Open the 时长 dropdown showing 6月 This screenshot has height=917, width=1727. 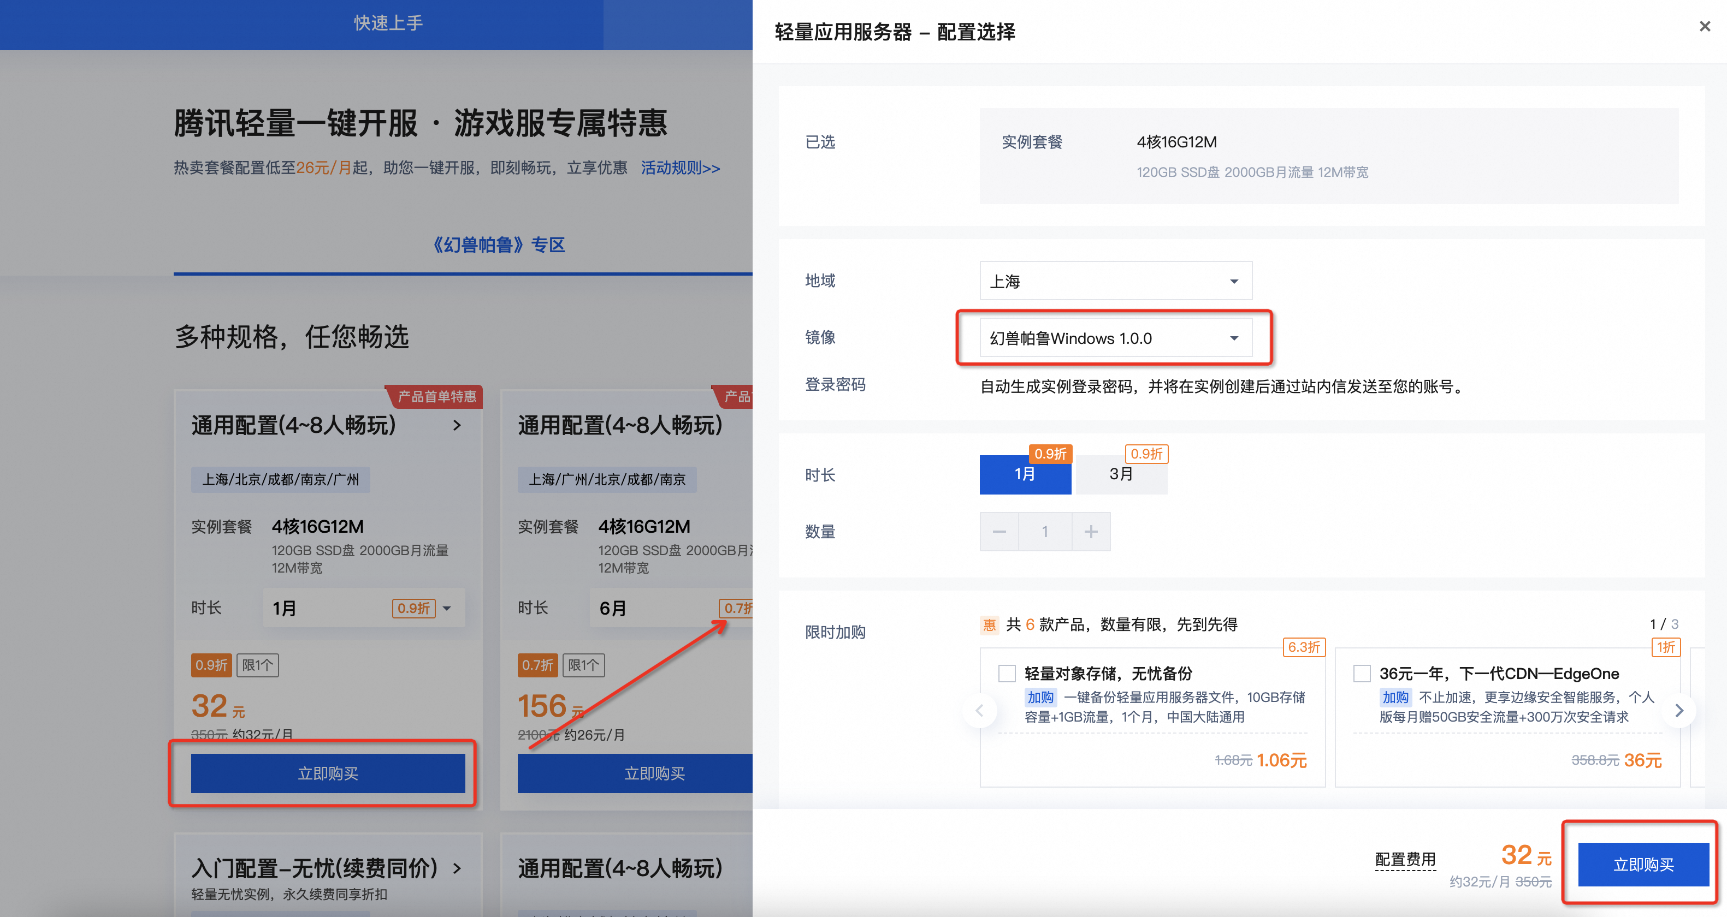[671, 608]
